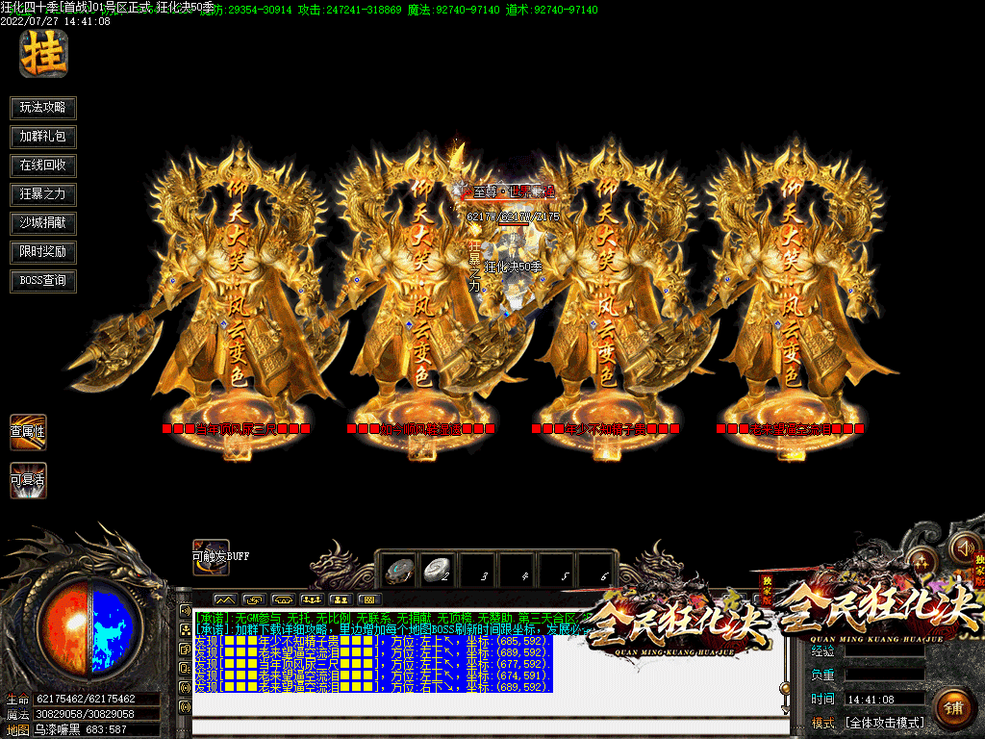Image resolution: width=985 pixels, height=739 pixels.
Task: Open the 在线回收 online recycle menu
Action: click(43, 166)
